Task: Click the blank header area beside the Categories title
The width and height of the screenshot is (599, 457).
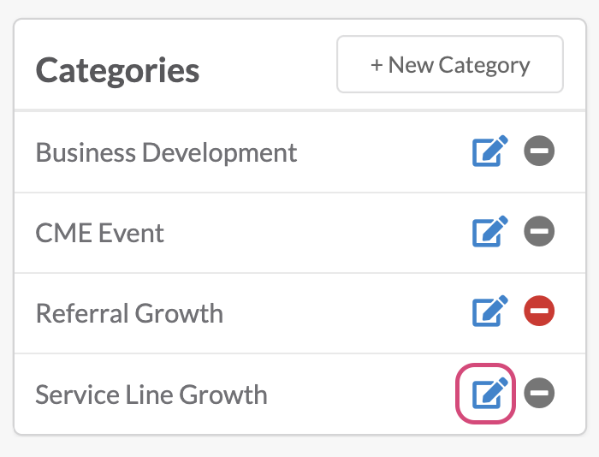Action: [x=267, y=64]
